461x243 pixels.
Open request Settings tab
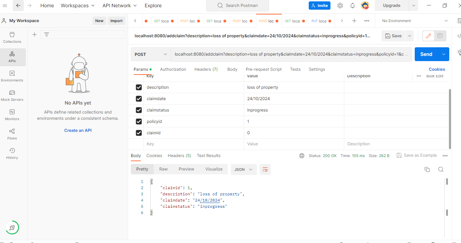click(317, 69)
